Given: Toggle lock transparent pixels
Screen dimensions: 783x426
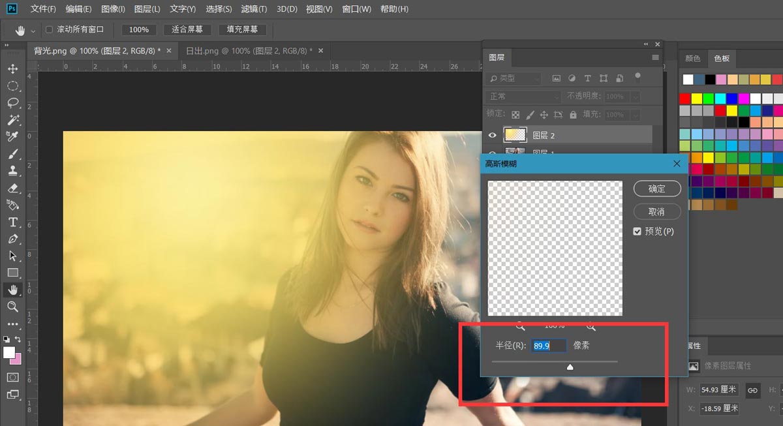Looking at the screenshot, I should pos(515,115).
